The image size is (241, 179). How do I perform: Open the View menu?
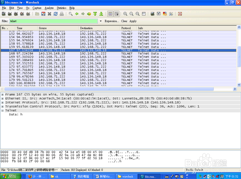coord(20,8)
